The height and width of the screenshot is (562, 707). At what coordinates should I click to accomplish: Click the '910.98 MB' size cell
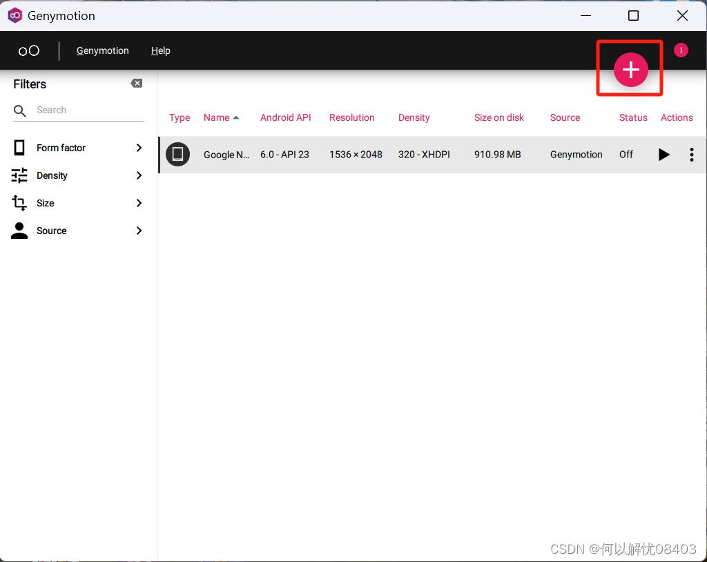tap(497, 155)
